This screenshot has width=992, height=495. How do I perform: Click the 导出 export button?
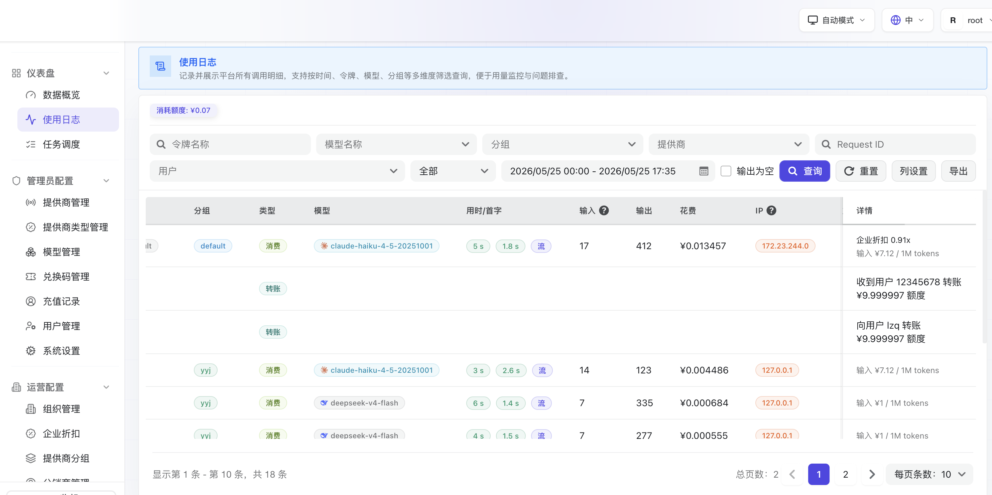tap(958, 171)
